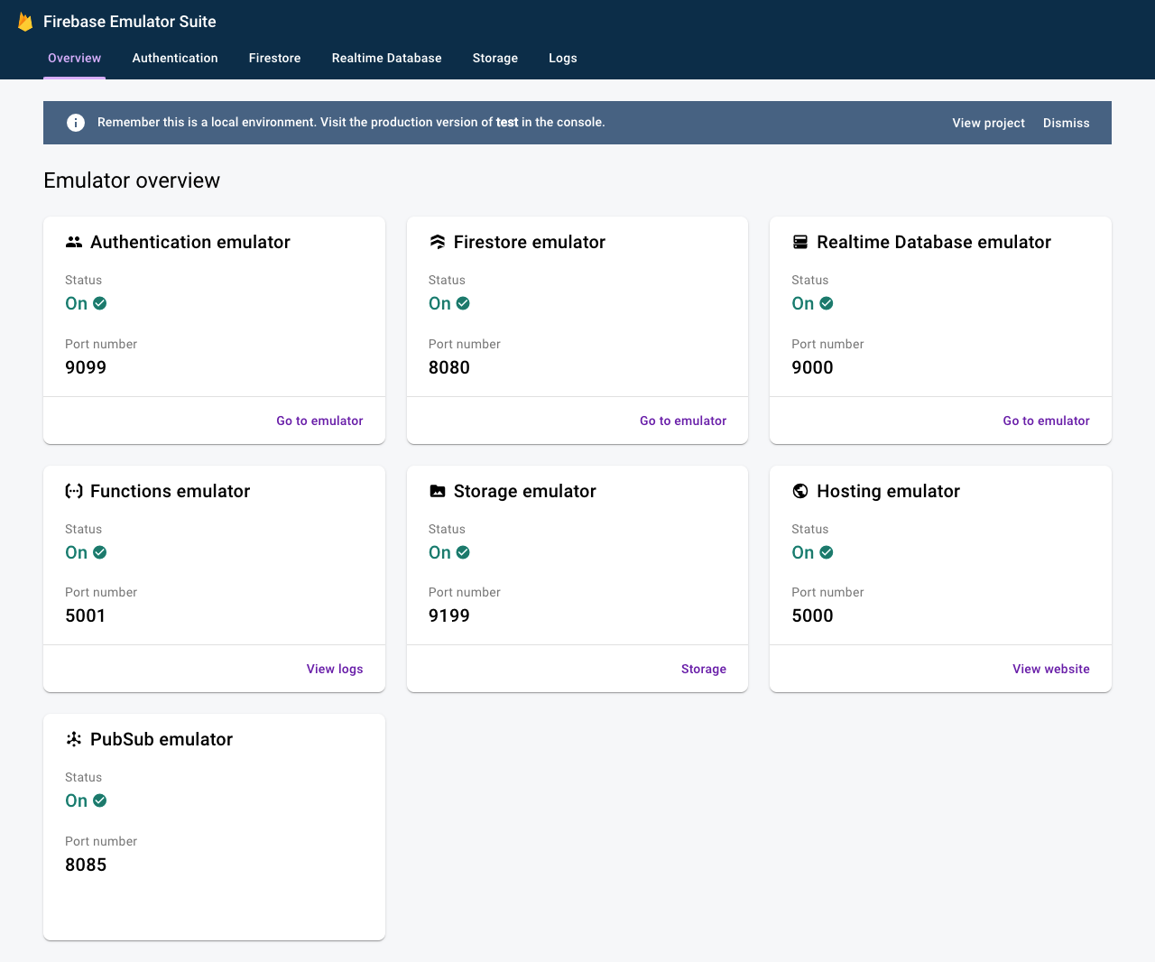
Task: Select Firestore port number 8080
Action: pos(449,367)
